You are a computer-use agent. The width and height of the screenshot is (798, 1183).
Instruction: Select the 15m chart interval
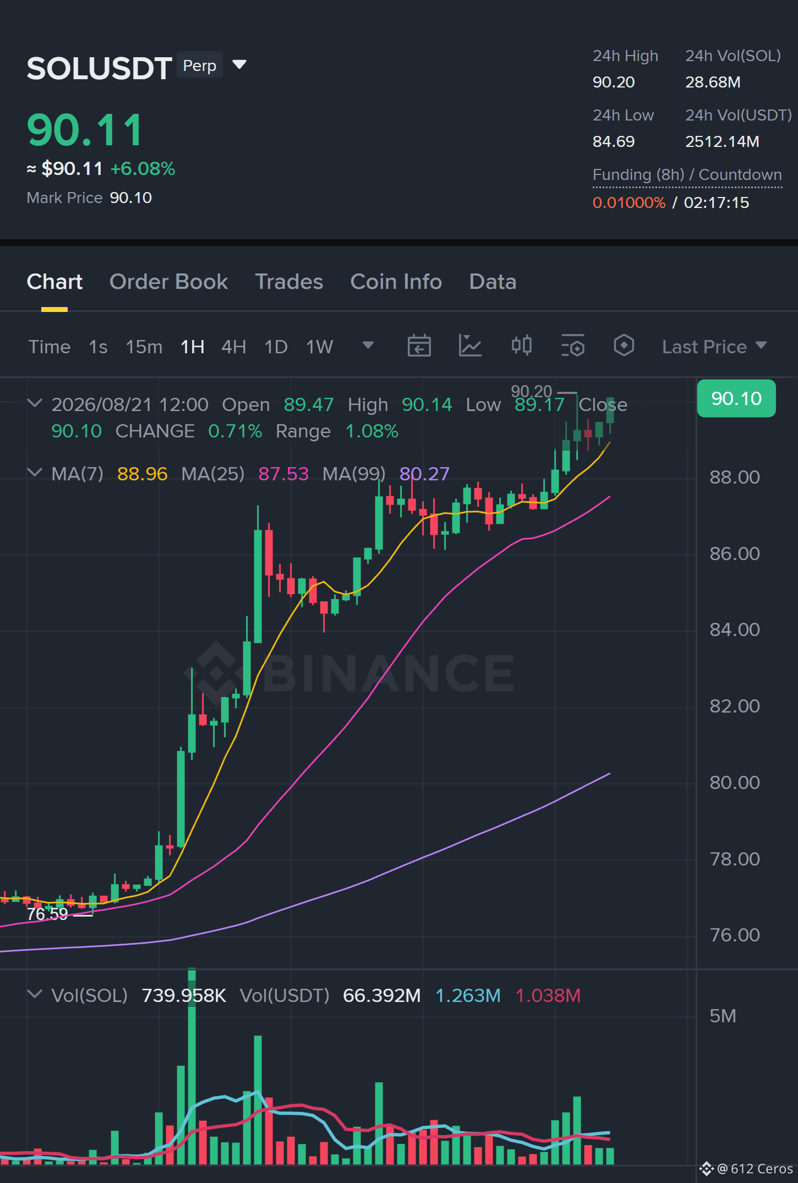pyautogui.click(x=144, y=347)
